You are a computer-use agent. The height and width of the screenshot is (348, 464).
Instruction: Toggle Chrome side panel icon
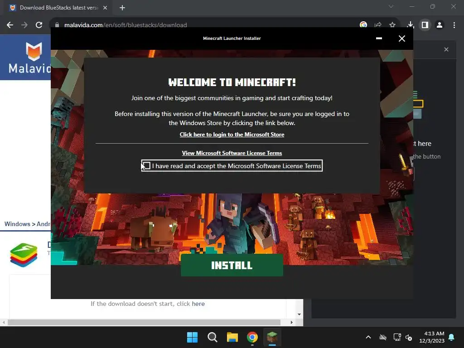pyautogui.click(x=425, y=25)
